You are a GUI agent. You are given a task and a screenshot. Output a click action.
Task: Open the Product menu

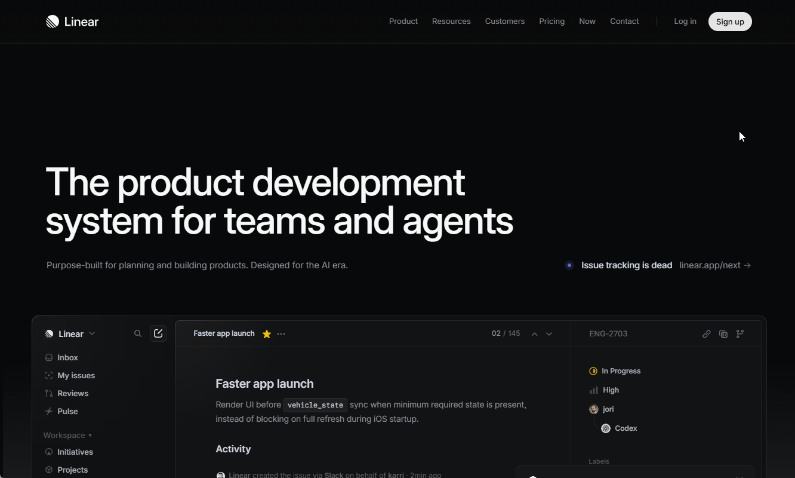[403, 22]
